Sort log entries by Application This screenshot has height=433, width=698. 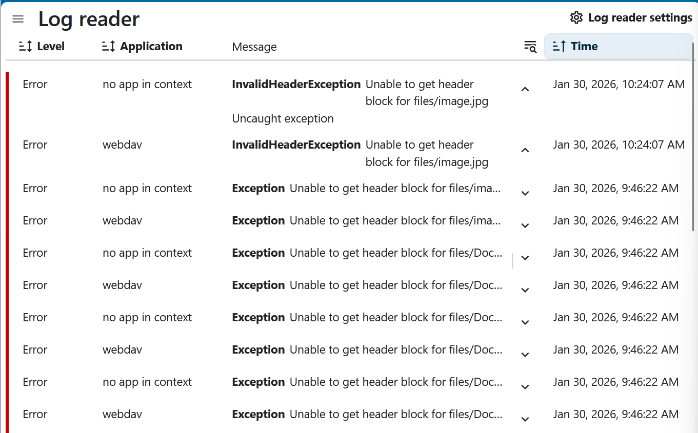[x=151, y=47]
